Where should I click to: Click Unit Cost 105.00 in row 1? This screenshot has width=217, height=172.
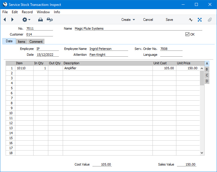coord(164,68)
